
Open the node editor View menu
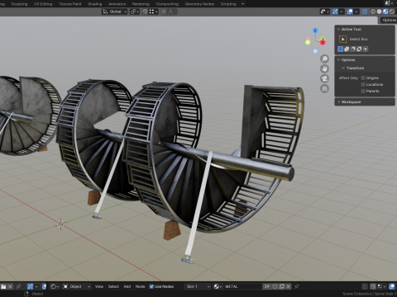99,286
